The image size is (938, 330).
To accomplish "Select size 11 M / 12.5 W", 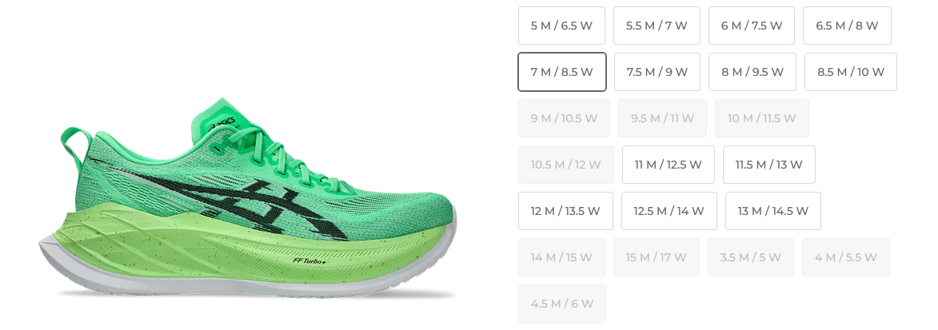I will pos(668,165).
